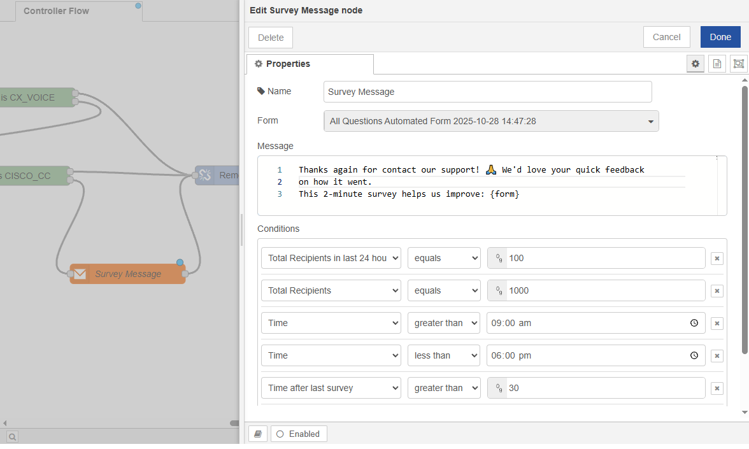
Task: Toggle the Enabled node state button
Action: click(299, 434)
